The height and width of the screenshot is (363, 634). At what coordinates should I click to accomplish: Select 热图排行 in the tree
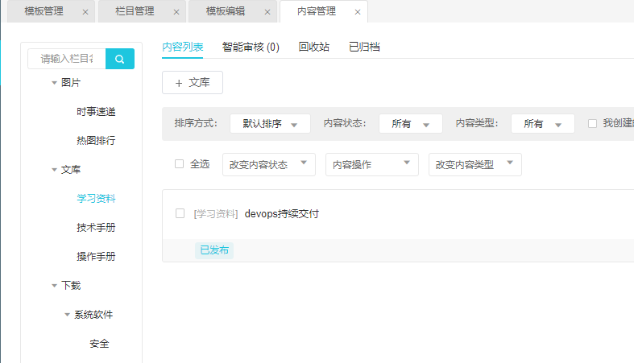tap(96, 141)
